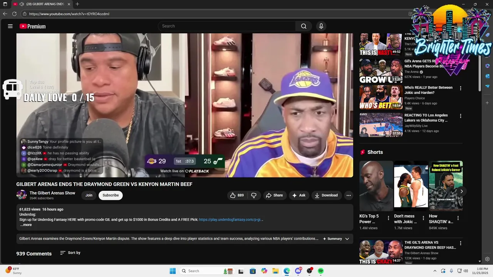493x277 pixels.
Task: Open 'Gil's Arena GETS RE...' recommended video thumbnail
Action: tap(381, 71)
